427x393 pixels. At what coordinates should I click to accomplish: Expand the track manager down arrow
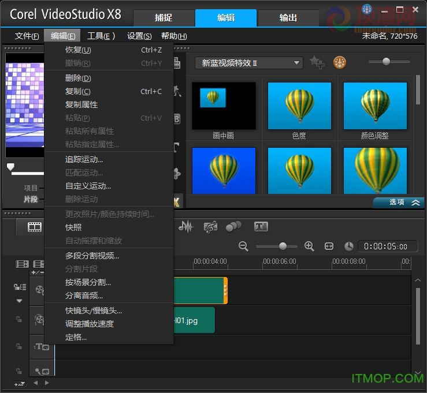click(x=19, y=301)
